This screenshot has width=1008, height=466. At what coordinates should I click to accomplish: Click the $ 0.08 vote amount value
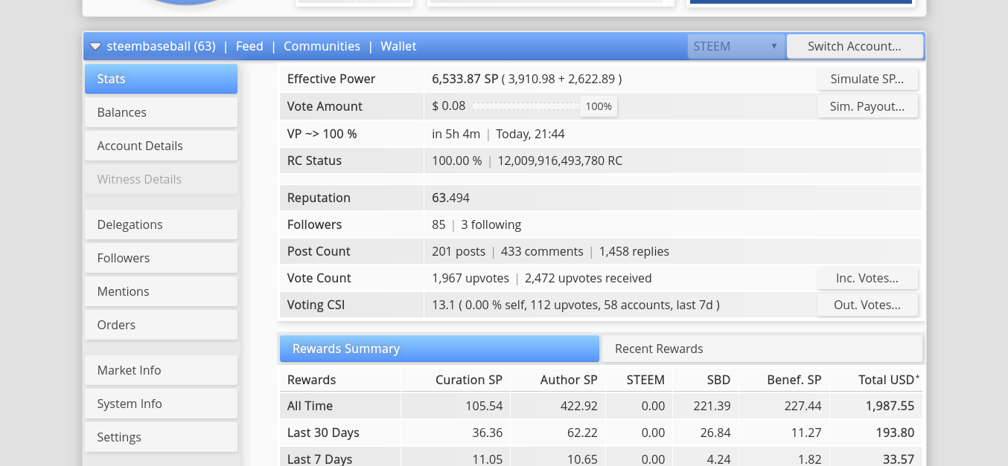click(x=448, y=106)
